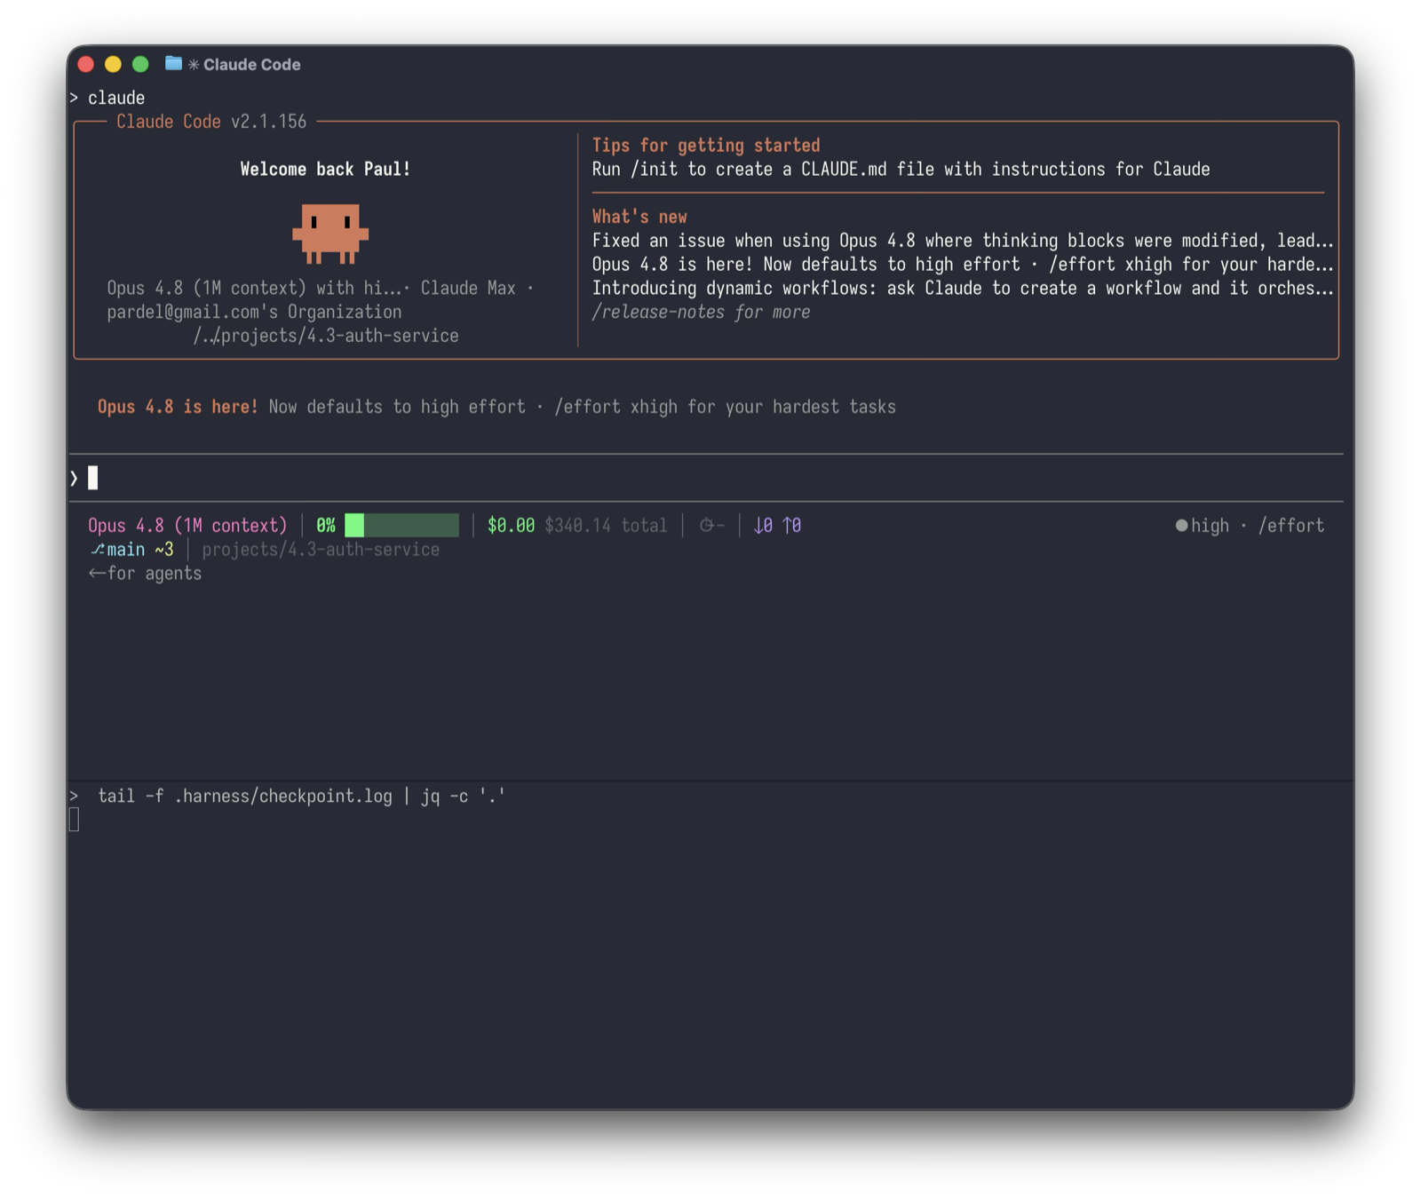
Task: Maximize the window with the green button
Action: pyautogui.click(x=140, y=64)
